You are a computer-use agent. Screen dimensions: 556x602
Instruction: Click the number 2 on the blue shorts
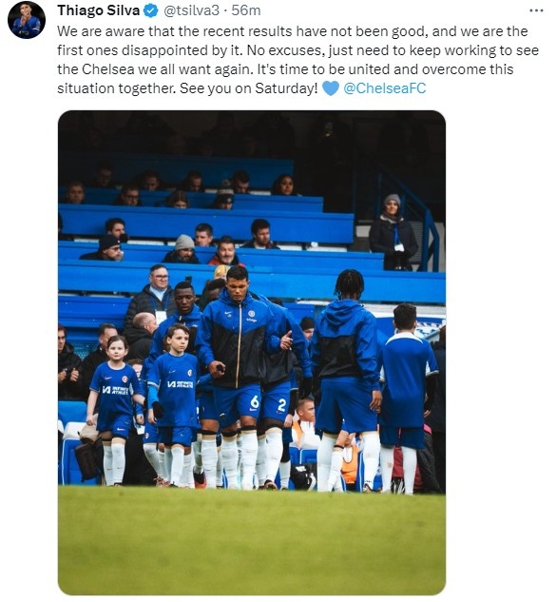pos(281,405)
